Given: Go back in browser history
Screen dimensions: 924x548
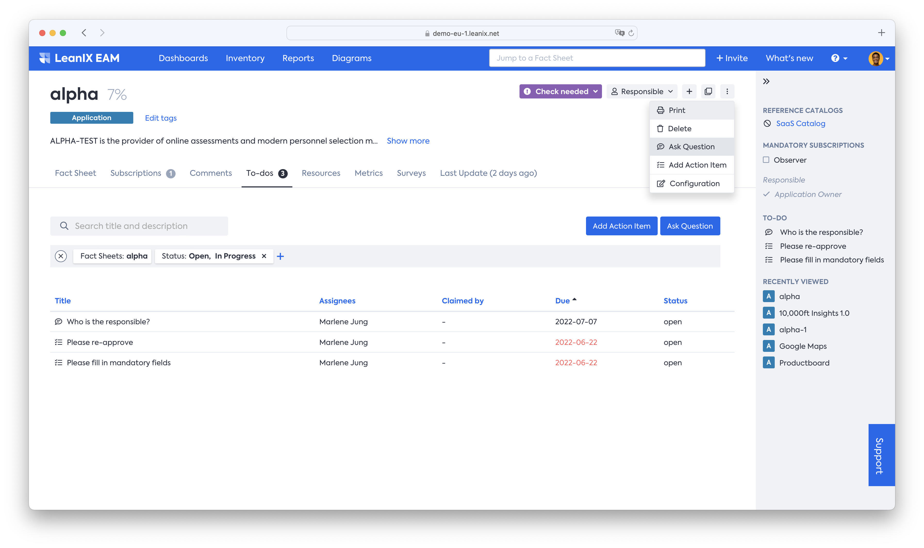Looking at the screenshot, I should (84, 33).
